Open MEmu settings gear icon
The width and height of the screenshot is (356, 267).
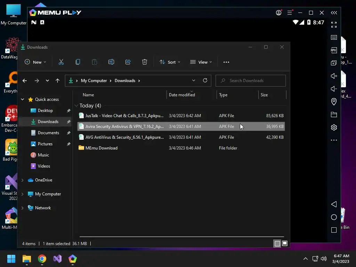334,127
